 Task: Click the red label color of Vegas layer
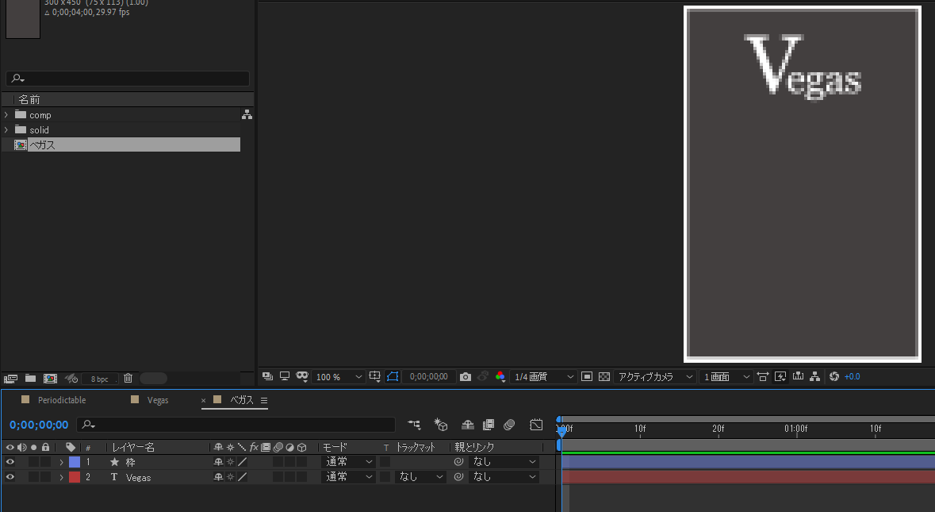(x=75, y=477)
